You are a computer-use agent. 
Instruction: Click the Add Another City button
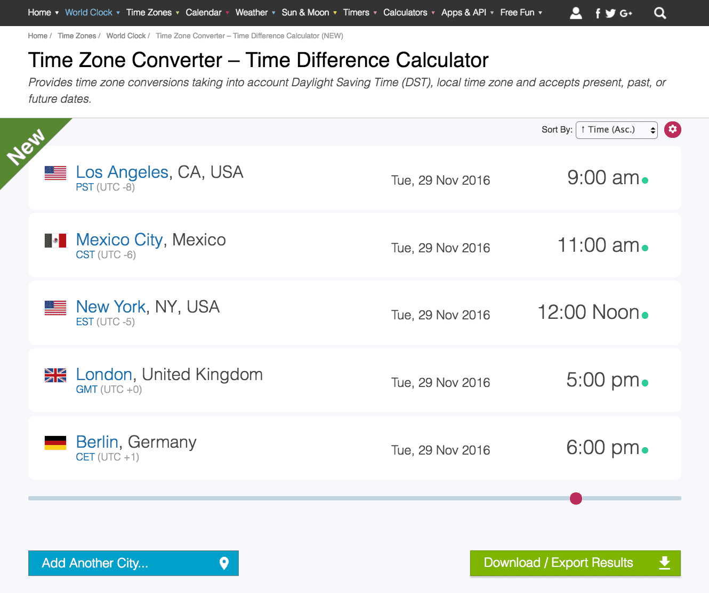133,563
